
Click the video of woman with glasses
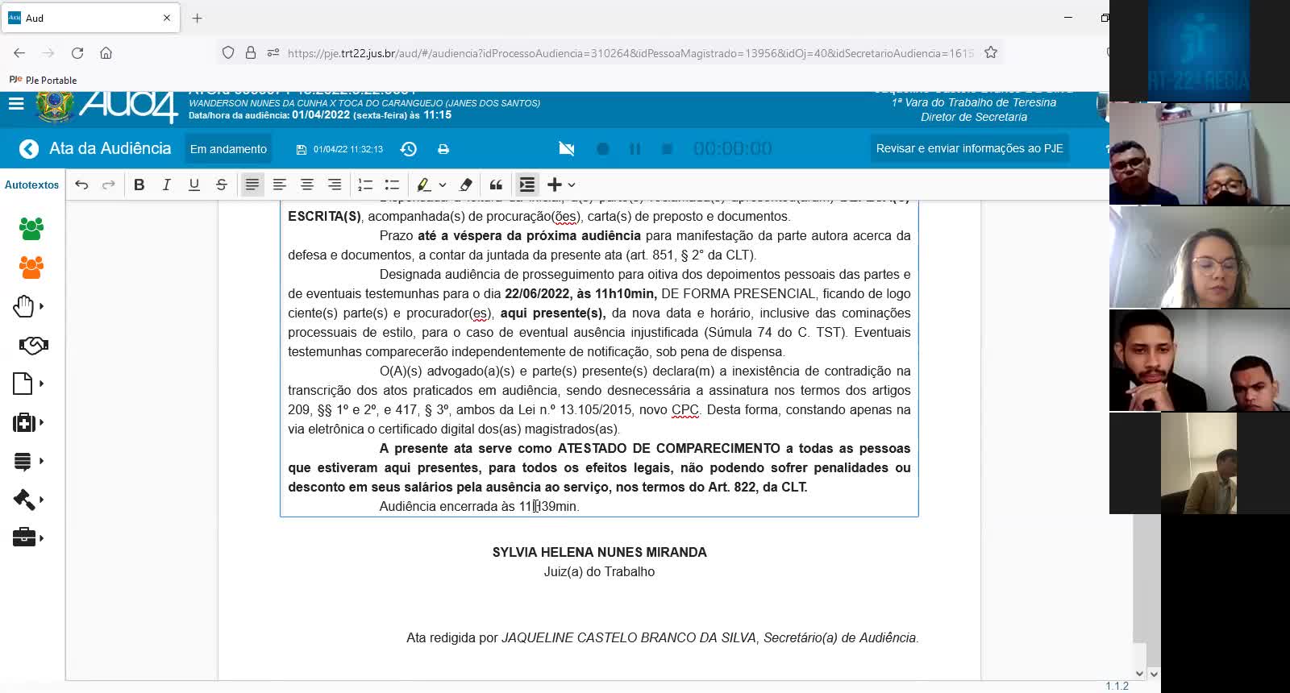[x=1199, y=257]
